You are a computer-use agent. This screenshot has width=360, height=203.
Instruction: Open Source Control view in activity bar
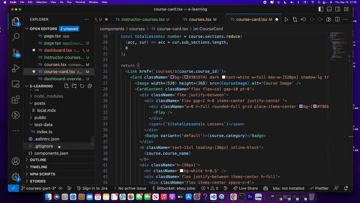coord(16,53)
